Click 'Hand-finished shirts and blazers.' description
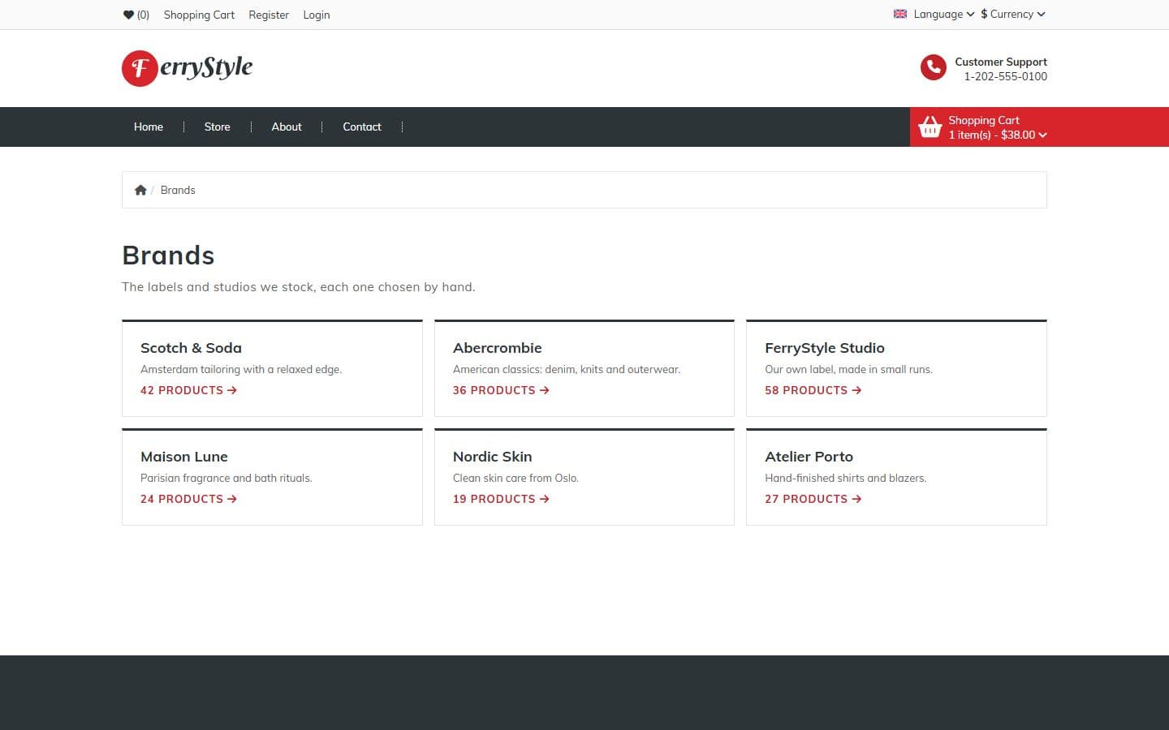 845,478
